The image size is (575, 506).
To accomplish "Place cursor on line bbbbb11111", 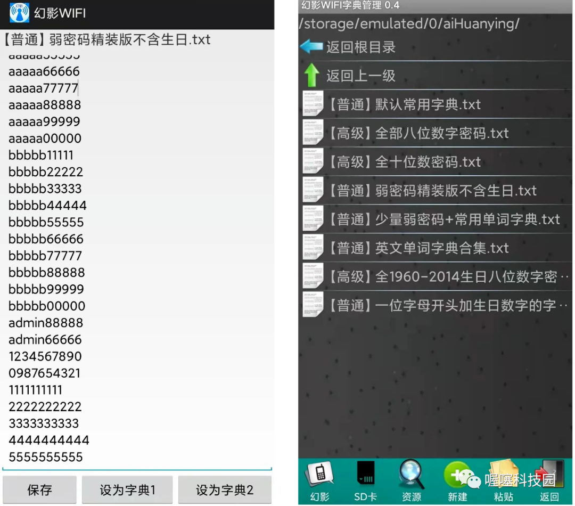I will (40, 155).
